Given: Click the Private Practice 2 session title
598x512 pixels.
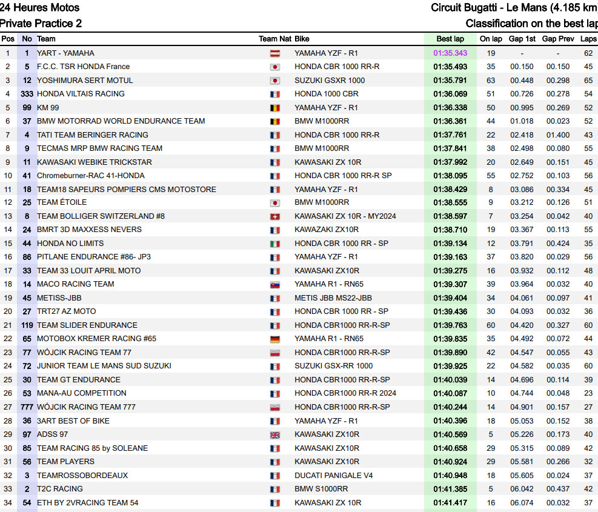Looking at the screenshot, I should click(41, 24).
